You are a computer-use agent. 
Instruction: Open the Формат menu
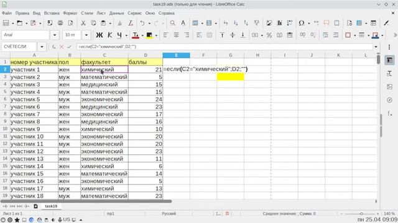point(70,13)
